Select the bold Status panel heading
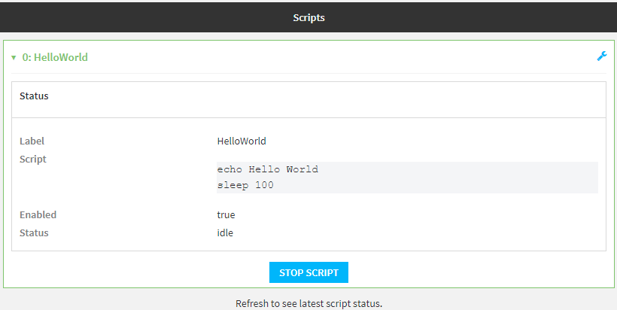 point(34,96)
